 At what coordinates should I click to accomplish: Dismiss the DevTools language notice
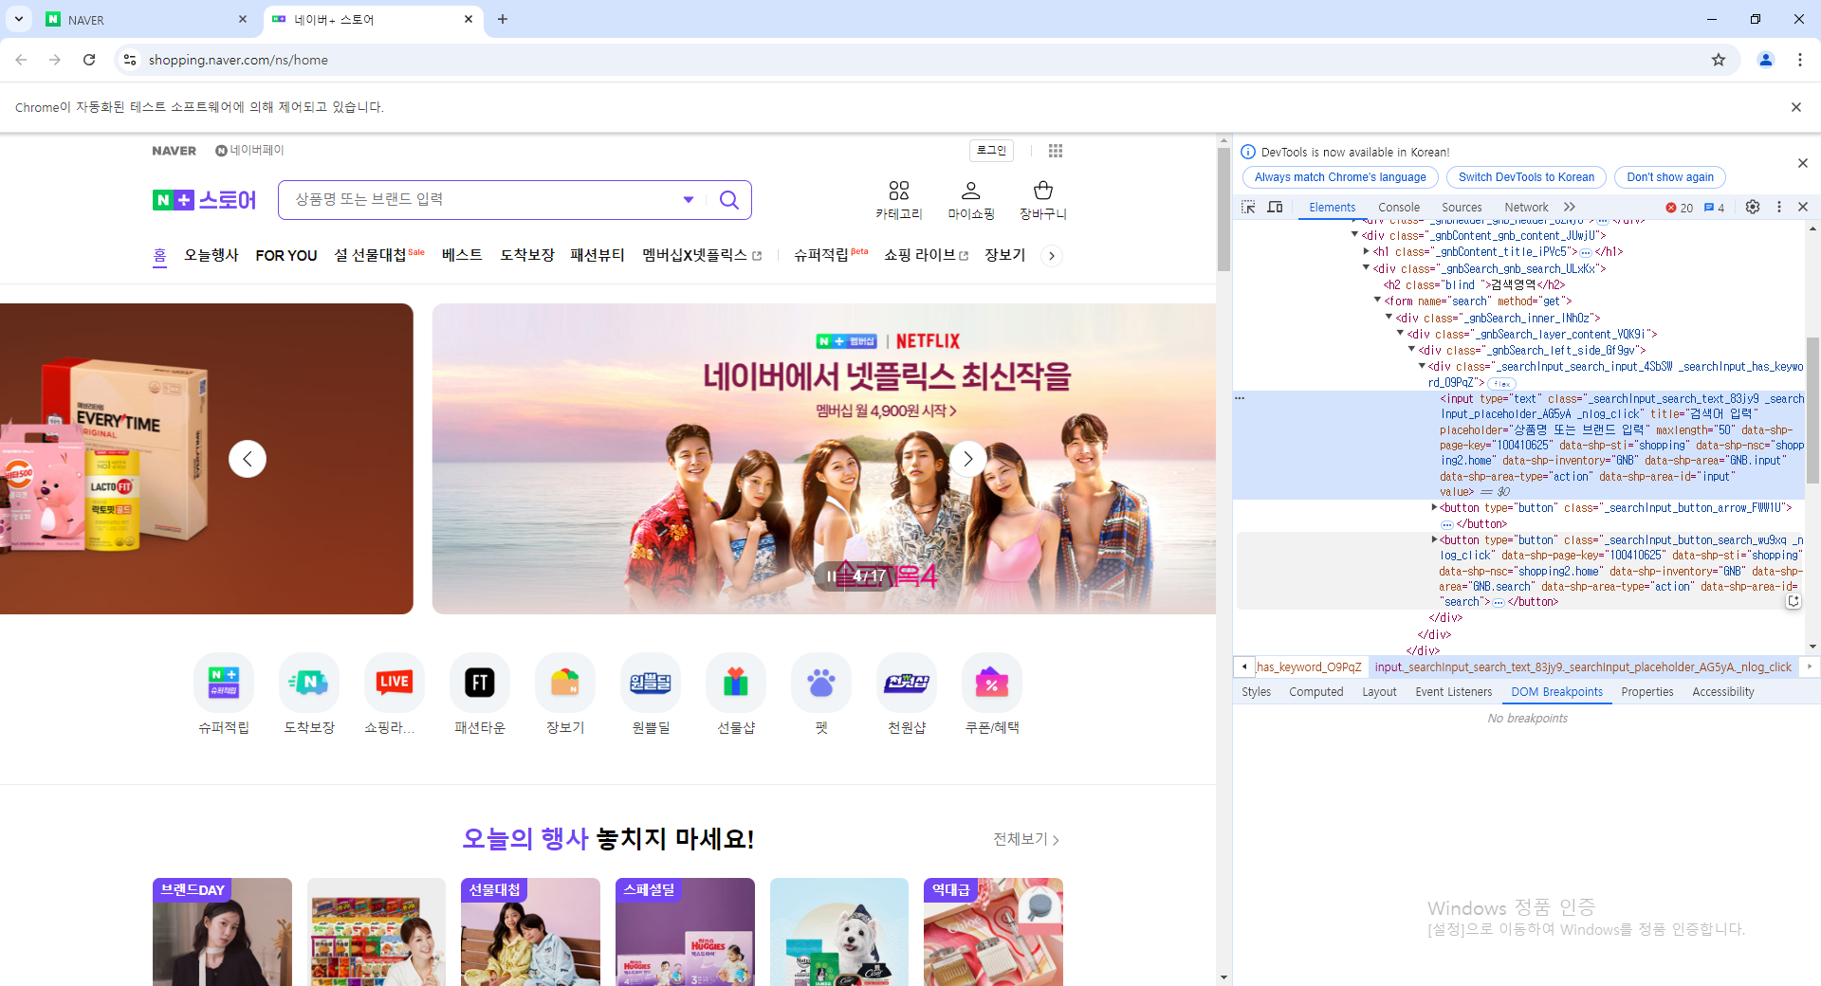(1803, 163)
